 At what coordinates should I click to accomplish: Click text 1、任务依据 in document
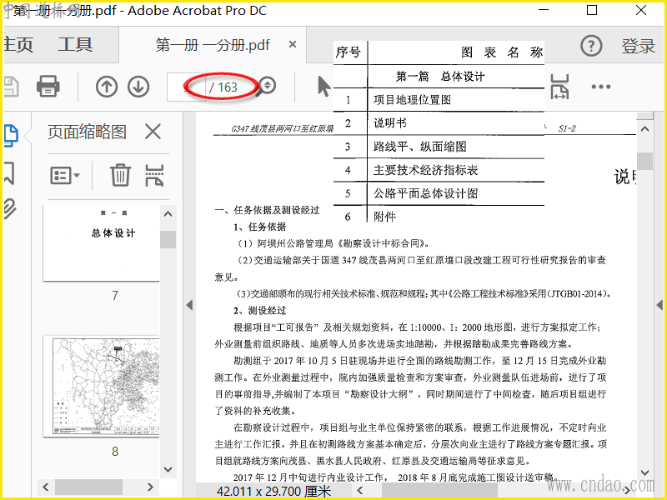[x=259, y=227]
